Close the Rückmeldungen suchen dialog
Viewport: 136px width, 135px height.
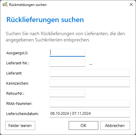coord(131,4)
